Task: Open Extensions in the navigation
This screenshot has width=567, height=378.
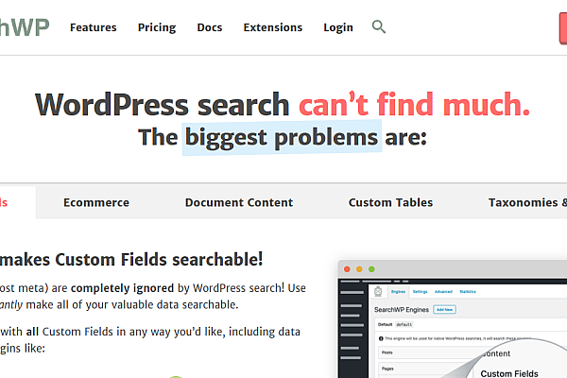Action: pos(273,27)
